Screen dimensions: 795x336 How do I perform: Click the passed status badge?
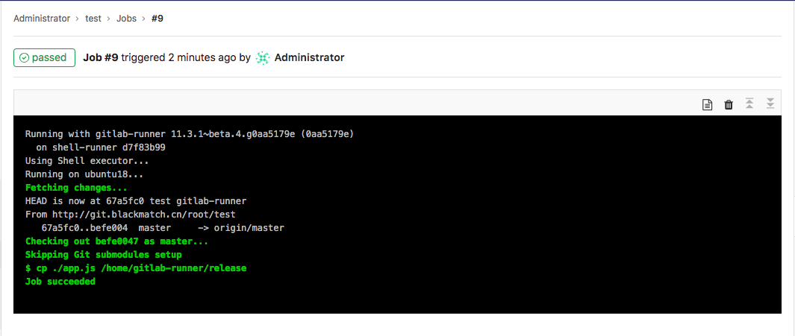coord(44,57)
